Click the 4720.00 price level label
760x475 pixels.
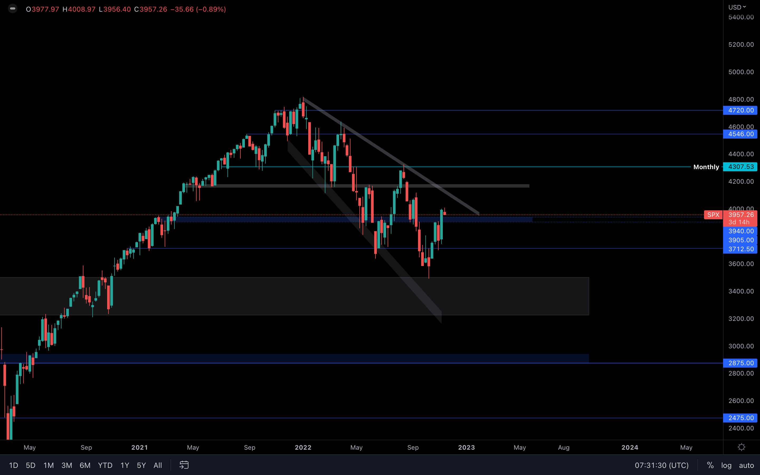tap(740, 110)
